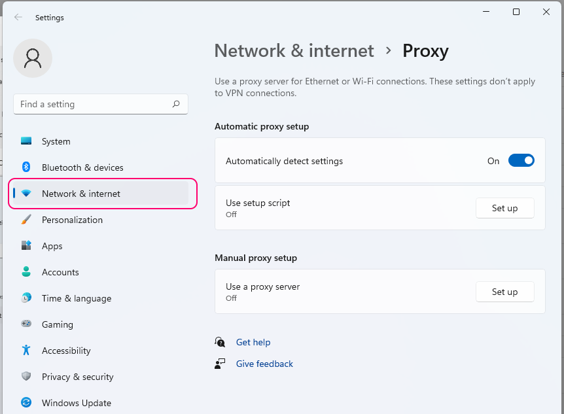564x414 pixels.
Task: Click Set up for setup script
Action: tap(504, 208)
